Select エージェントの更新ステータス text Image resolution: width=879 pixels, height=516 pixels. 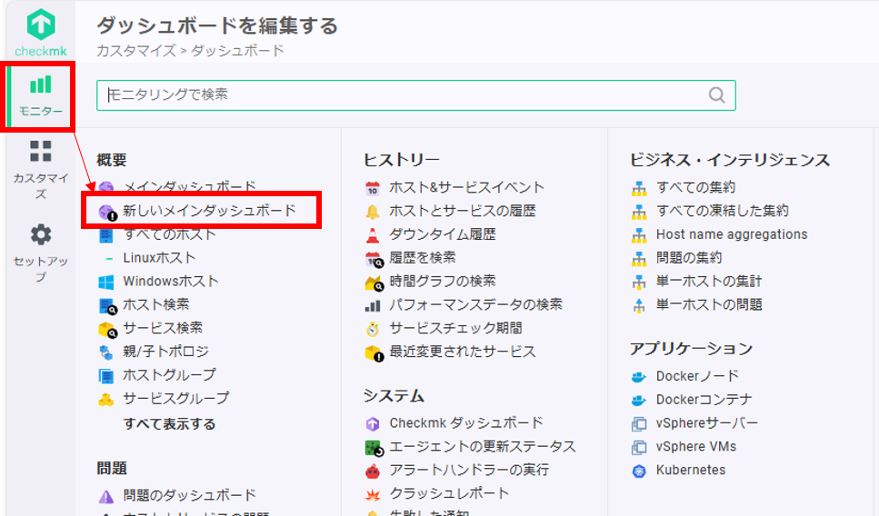[x=483, y=447]
